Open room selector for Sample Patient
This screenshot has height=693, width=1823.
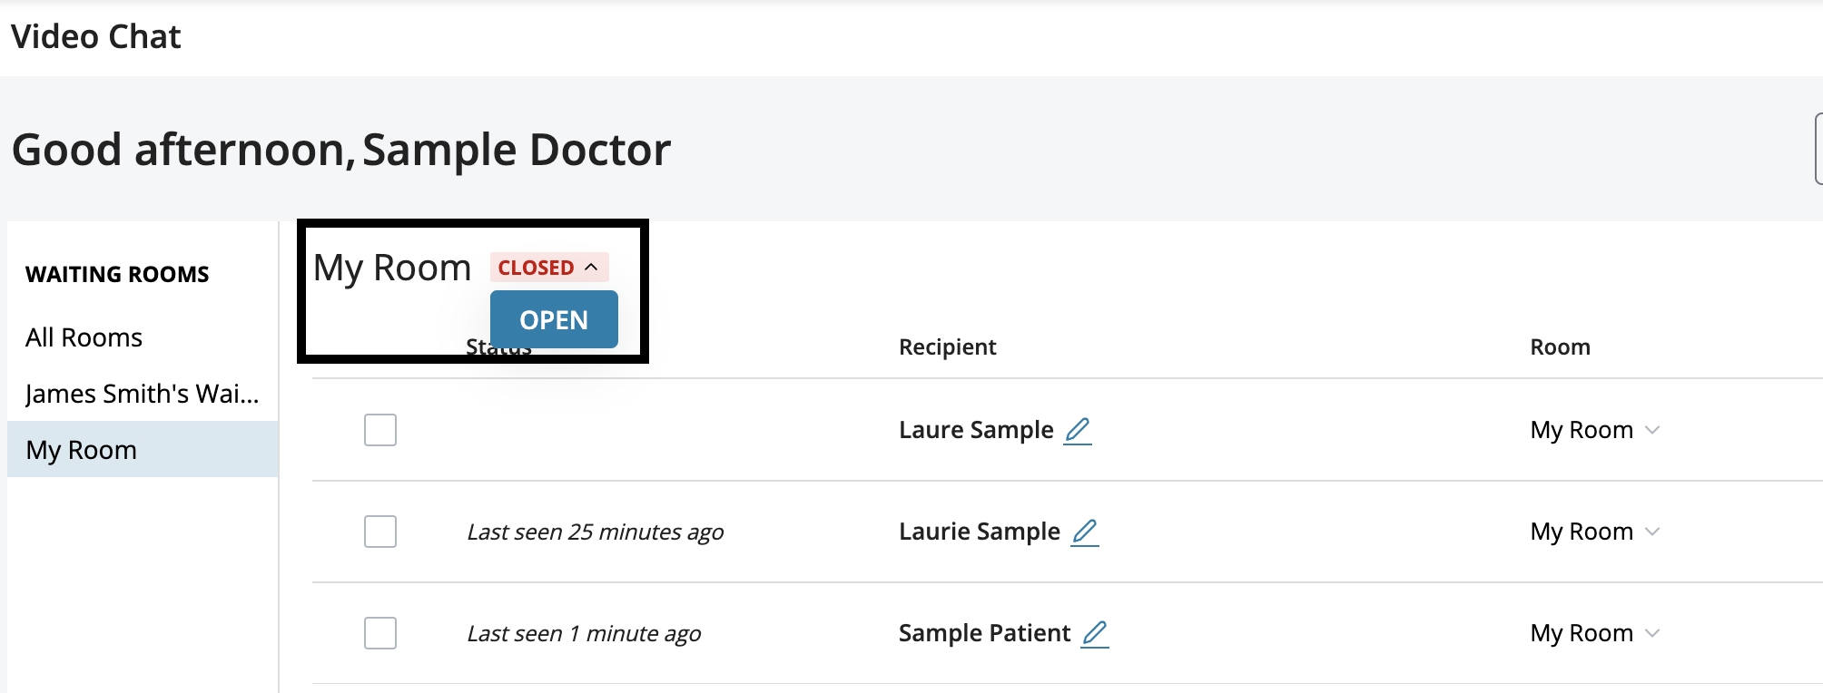(1652, 633)
